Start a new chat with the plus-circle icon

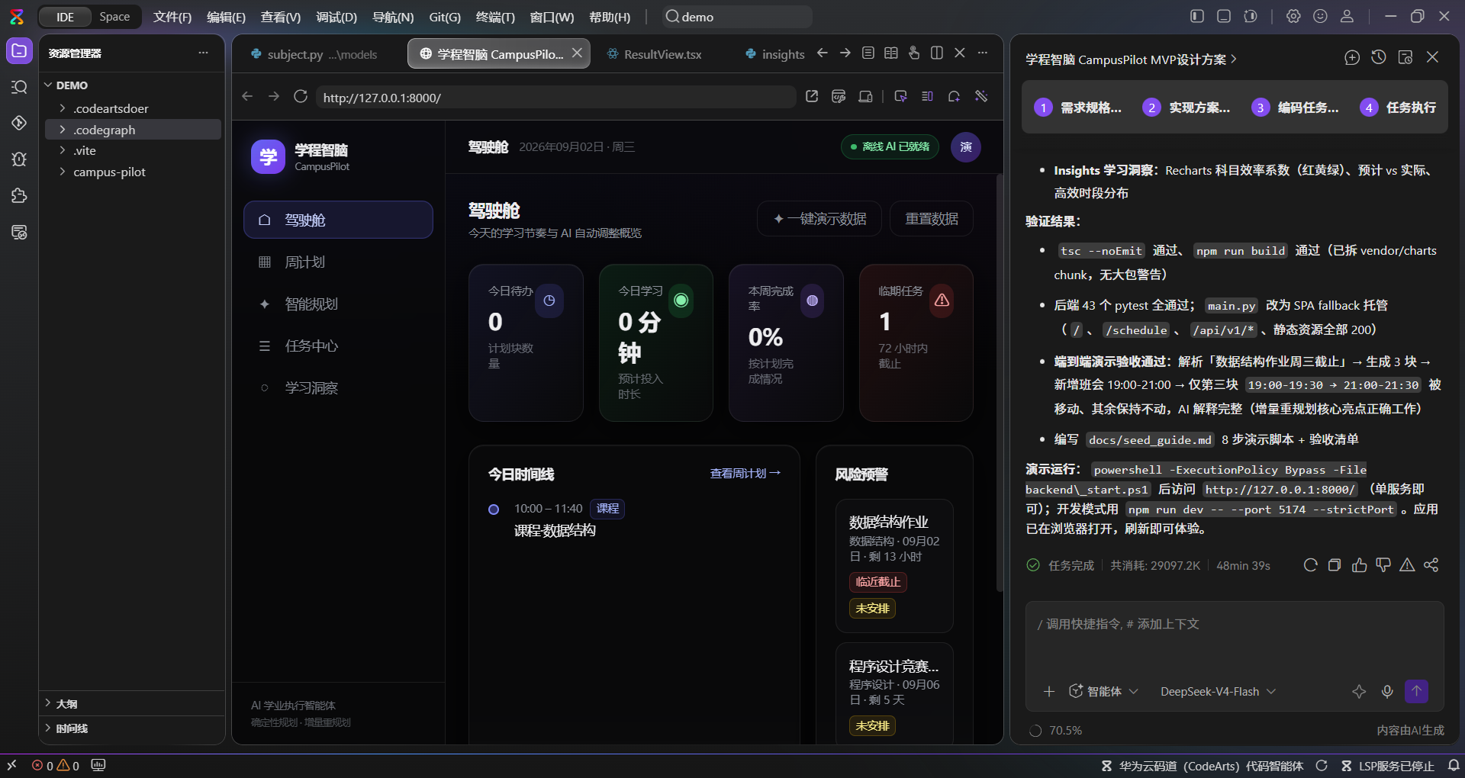coord(1352,58)
